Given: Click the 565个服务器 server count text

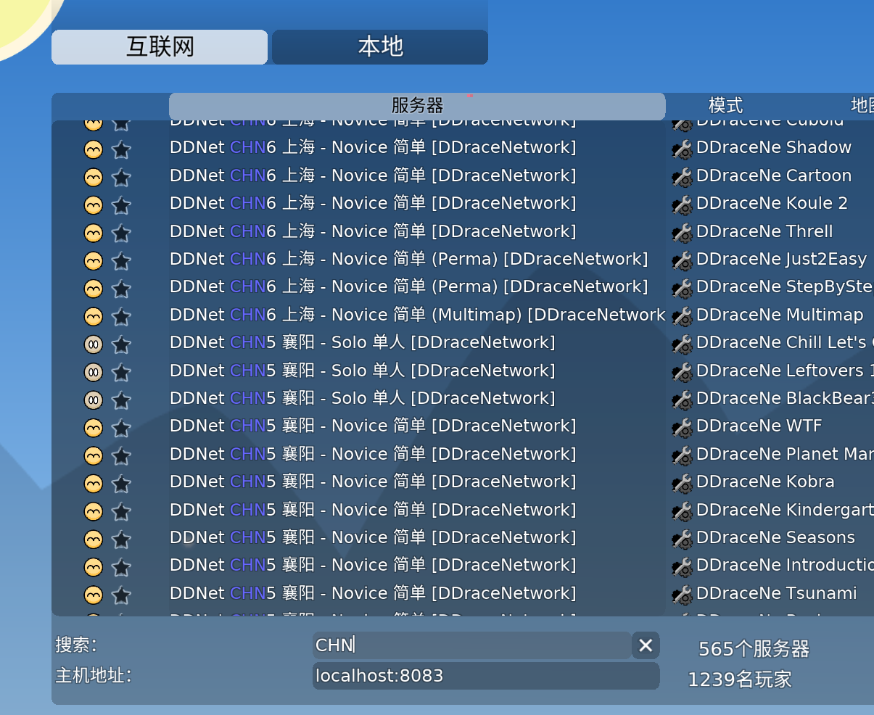Looking at the screenshot, I should [x=754, y=649].
